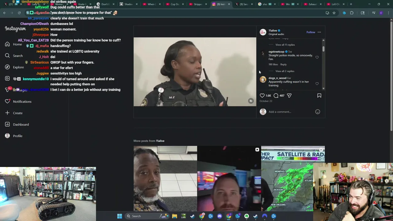This screenshot has width=393, height=221.
Task: Open the dogs_n_wood commenter profile
Action: (x=277, y=78)
